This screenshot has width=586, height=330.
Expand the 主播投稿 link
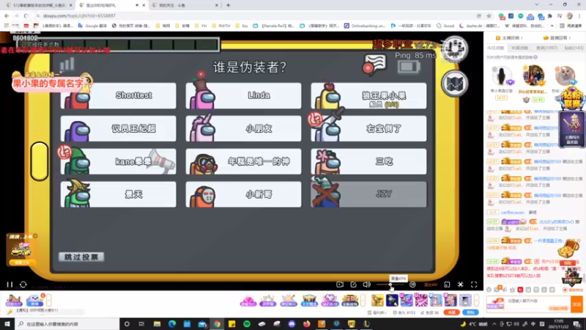tap(509, 38)
